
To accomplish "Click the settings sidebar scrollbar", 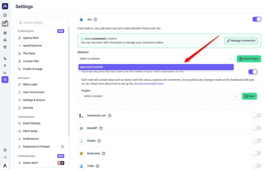I will [x=69, y=81].
